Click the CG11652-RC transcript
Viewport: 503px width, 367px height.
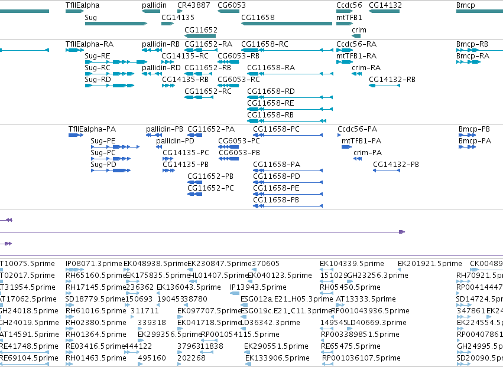[x=199, y=97]
